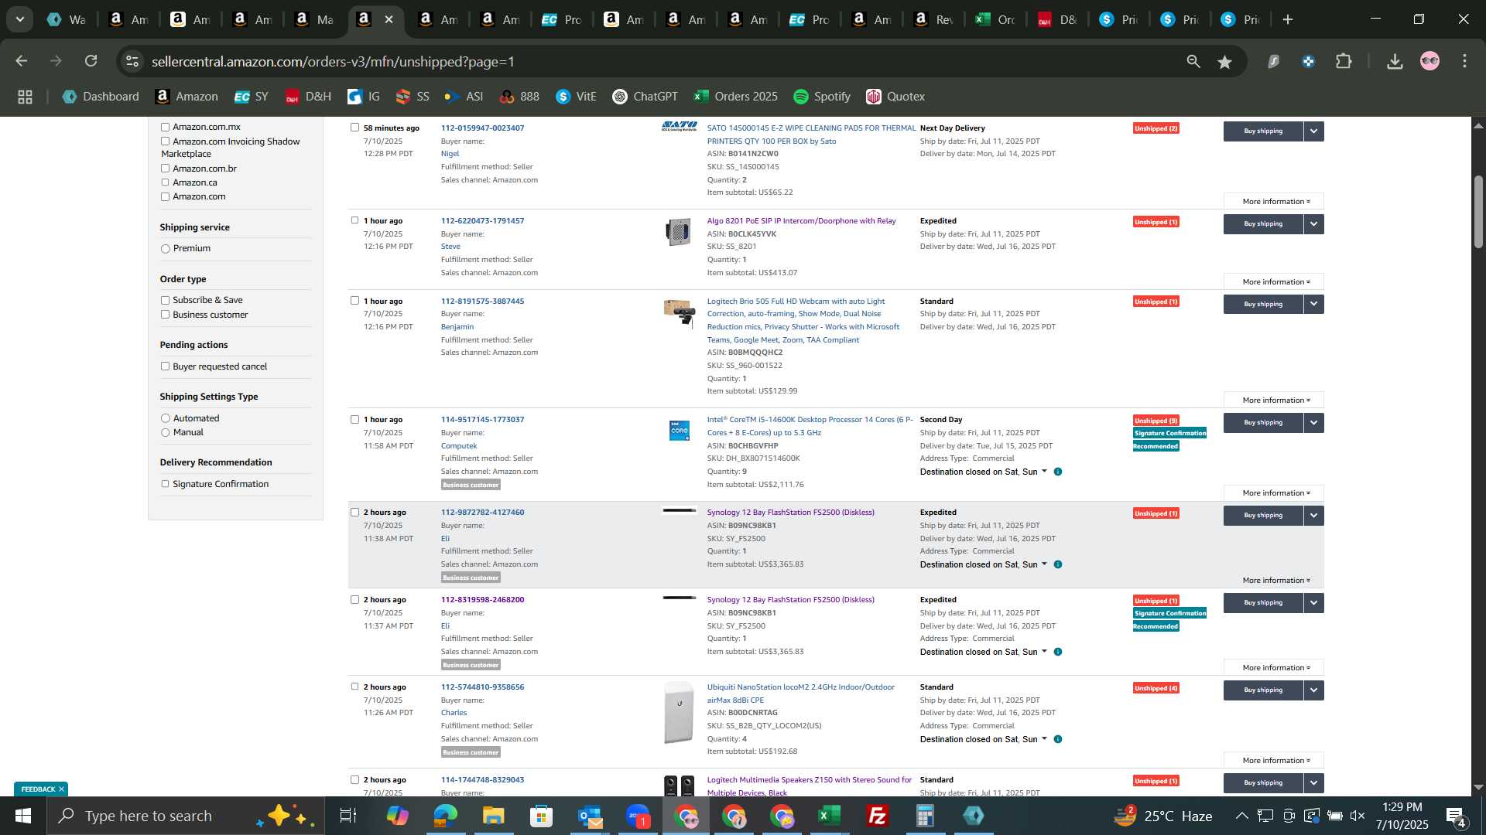Screen dimensions: 1486x835
Task: Bookmark this page with the star icon
Action: pyautogui.click(x=1224, y=62)
